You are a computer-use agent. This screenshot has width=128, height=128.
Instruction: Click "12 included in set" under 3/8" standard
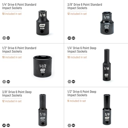click(77, 14)
